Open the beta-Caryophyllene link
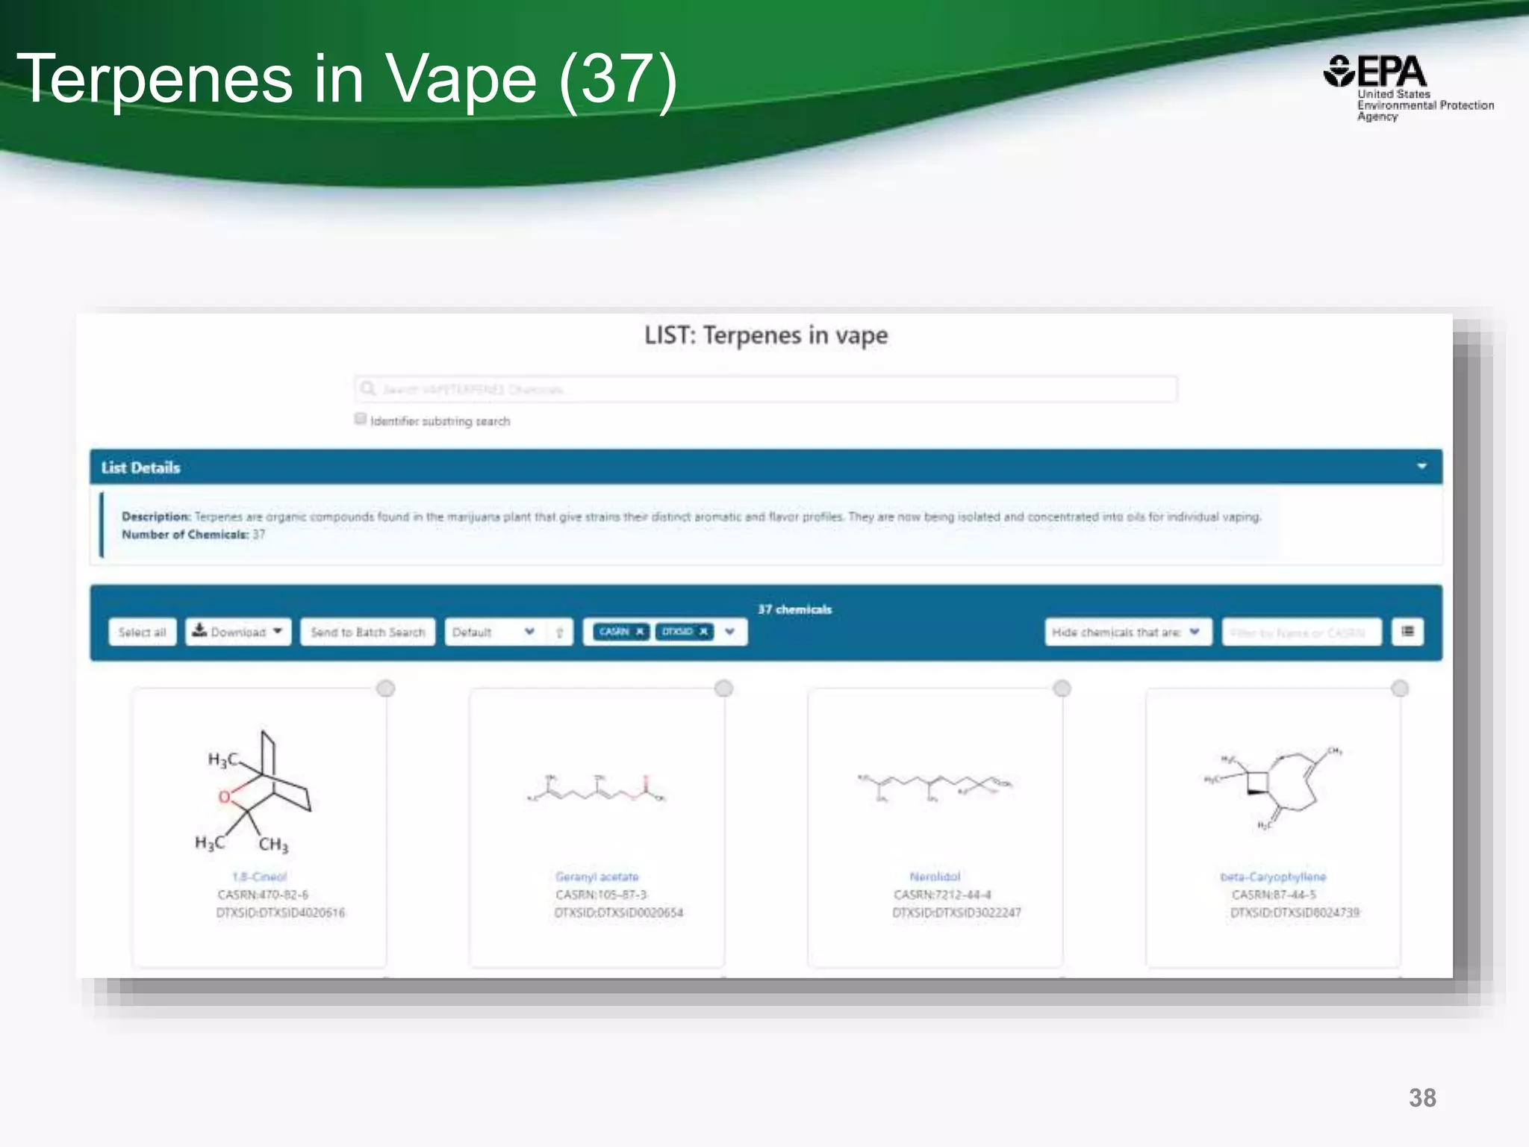Screen dimensions: 1529x1147 click(x=1273, y=877)
